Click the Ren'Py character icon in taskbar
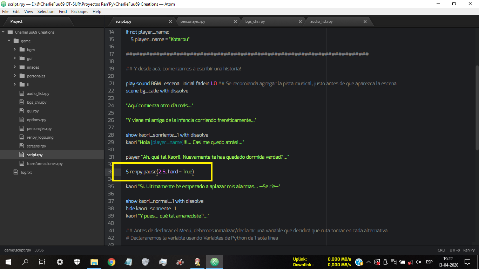The width and height of the screenshot is (479, 269). point(197,262)
